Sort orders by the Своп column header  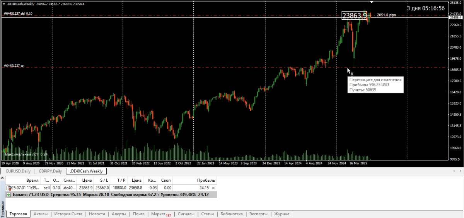click(166, 180)
